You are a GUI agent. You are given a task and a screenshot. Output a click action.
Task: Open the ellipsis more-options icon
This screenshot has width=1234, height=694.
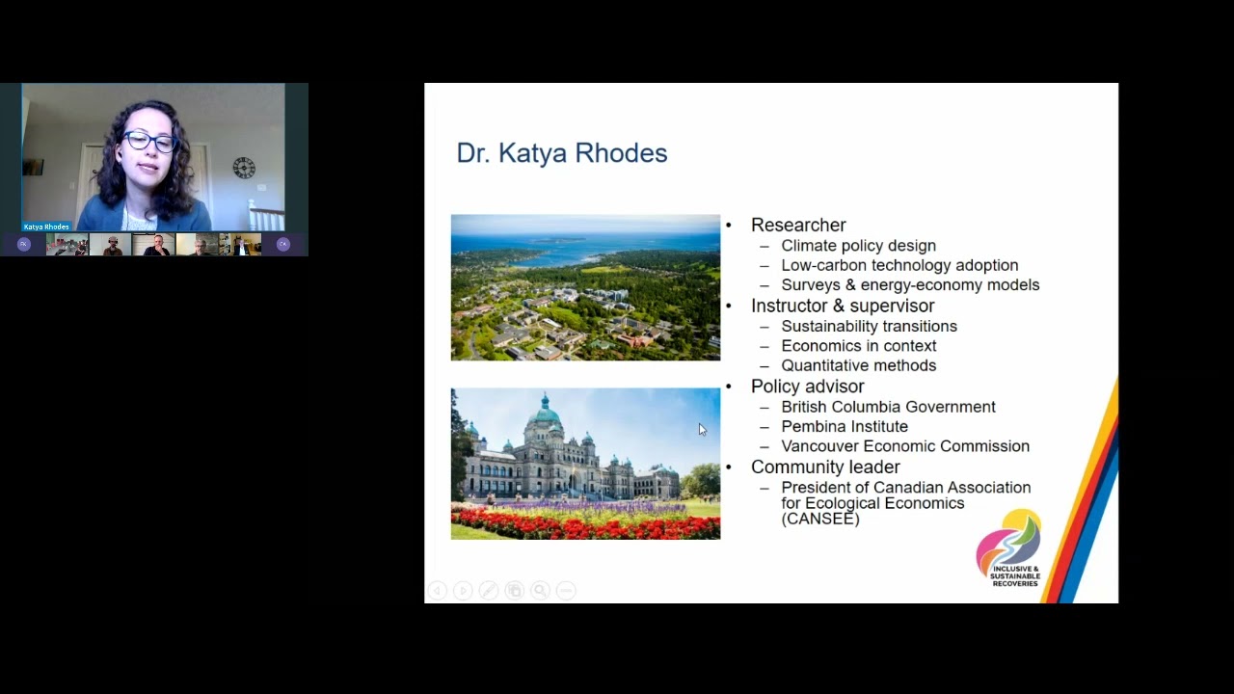click(565, 590)
